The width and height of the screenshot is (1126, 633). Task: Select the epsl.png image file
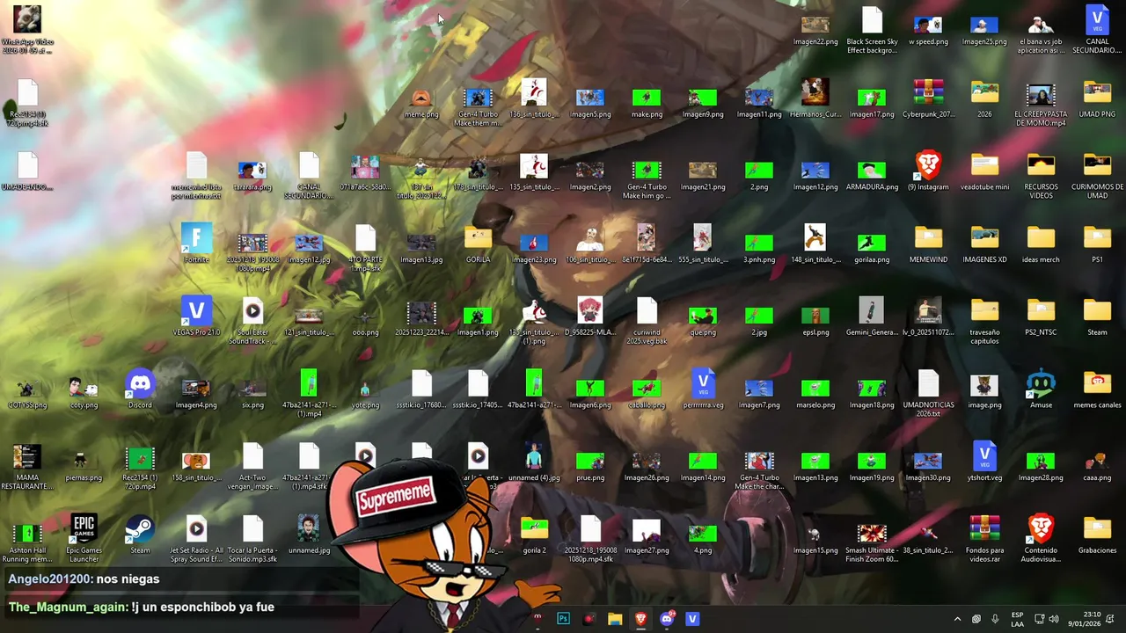815,320
